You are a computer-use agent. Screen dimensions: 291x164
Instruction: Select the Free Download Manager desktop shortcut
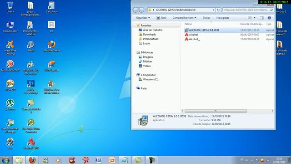(x=10, y=126)
